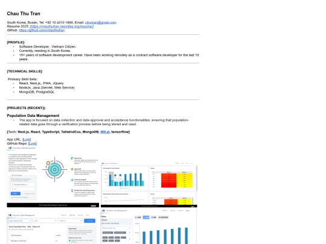Select the highlighted Bar chart-type button
The image size is (326, 244).
pyautogui.click(x=146, y=217)
